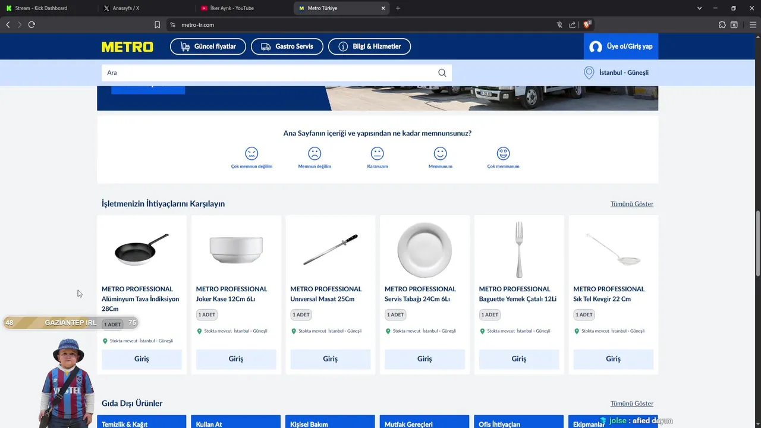Click Giriş under Servis Tabağı
Viewport: 761px width, 428px height.
tap(424, 359)
